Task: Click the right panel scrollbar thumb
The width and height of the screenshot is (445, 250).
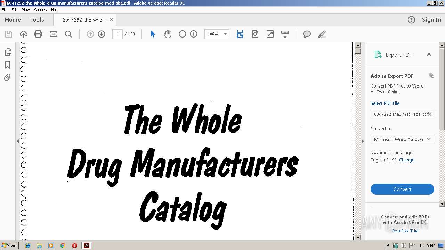Action: point(442,89)
